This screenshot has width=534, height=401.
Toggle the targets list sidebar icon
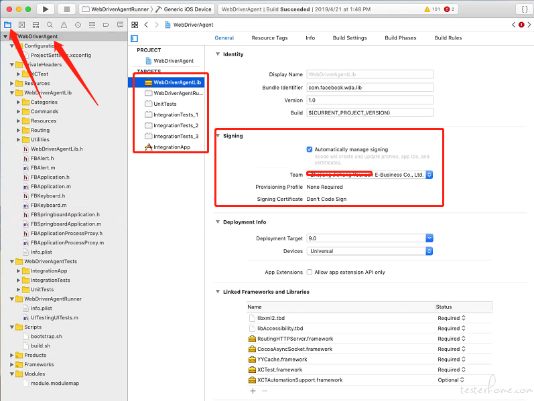134,38
